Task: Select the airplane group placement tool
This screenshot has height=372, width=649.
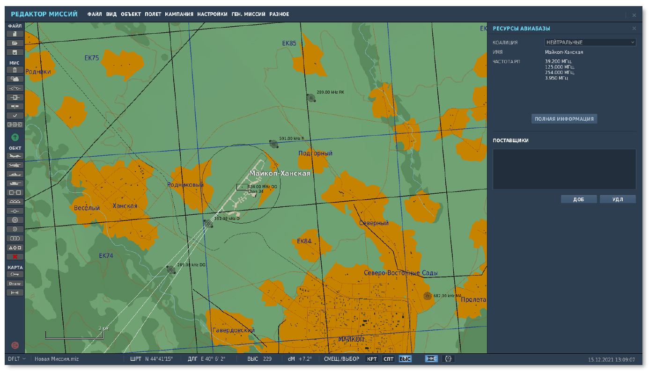Action: (15, 156)
